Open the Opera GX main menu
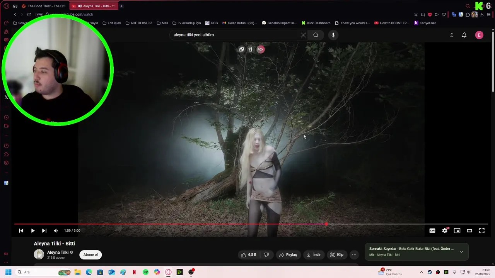 click(x=6, y=6)
